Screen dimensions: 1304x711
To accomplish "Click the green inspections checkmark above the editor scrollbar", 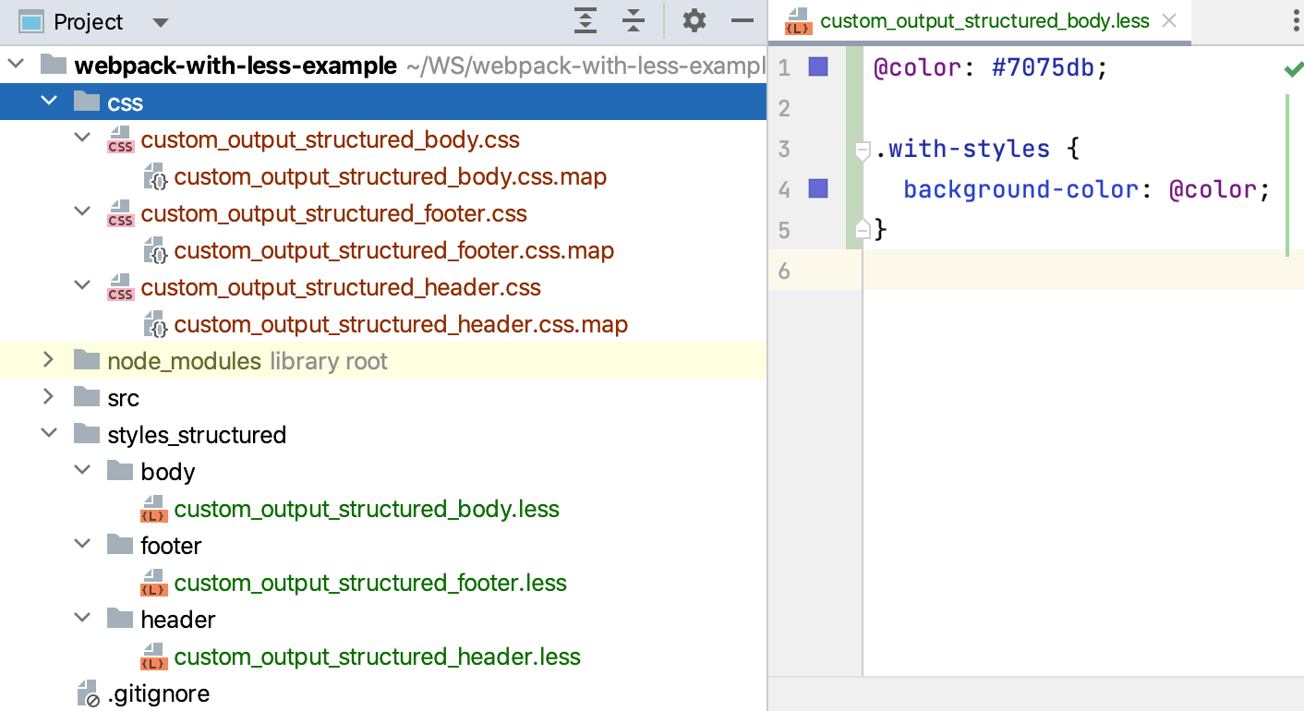I will tap(1293, 67).
